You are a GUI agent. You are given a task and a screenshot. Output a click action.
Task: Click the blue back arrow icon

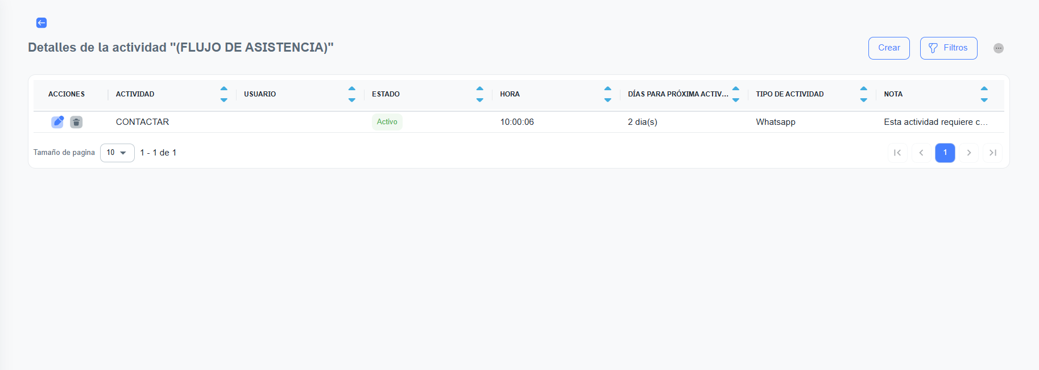pyautogui.click(x=42, y=23)
